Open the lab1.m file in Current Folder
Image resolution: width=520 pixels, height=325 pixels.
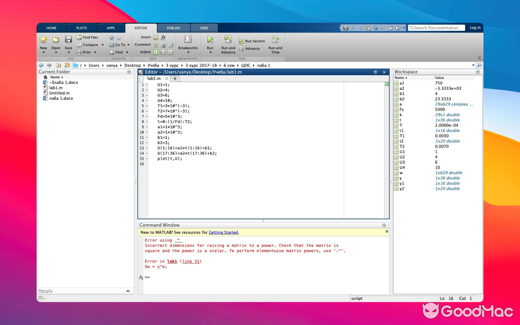(56, 87)
